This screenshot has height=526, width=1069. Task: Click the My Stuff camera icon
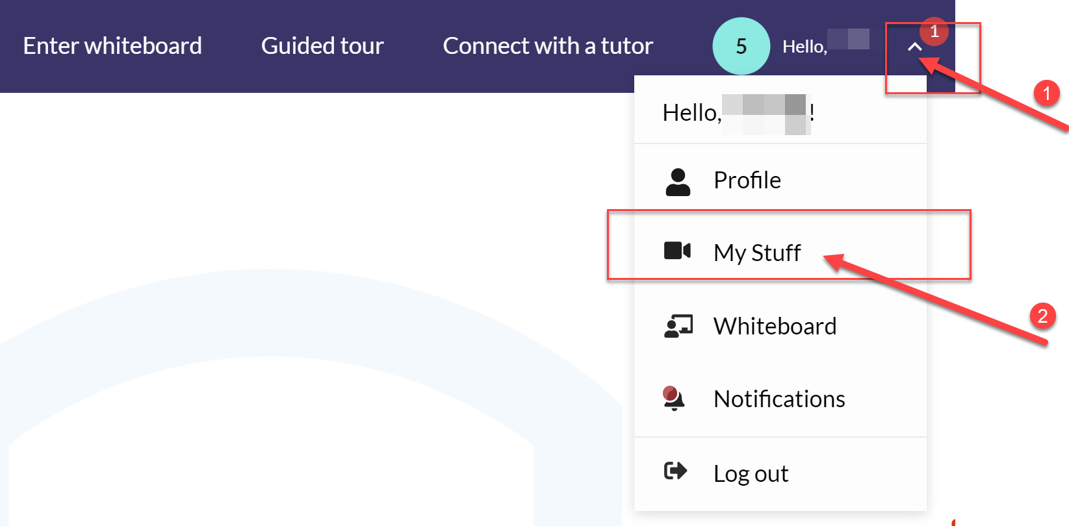coord(677,251)
